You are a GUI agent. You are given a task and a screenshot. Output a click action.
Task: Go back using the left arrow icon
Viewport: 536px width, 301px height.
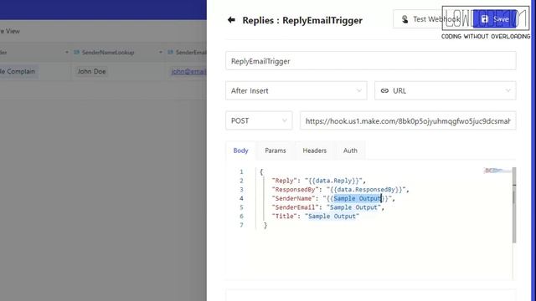(231, 20)
